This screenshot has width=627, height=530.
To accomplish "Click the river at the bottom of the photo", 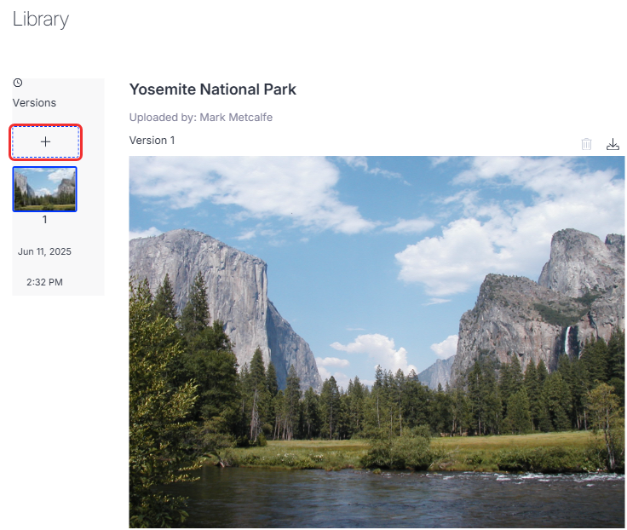I will click(x=400, y=498).
